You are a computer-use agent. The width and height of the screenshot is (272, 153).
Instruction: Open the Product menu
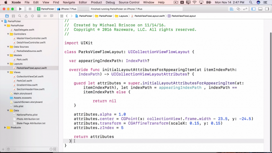click(96, 2)
